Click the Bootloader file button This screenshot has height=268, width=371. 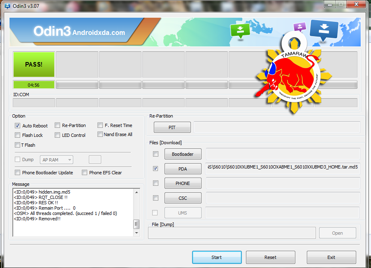coord(183,154)
